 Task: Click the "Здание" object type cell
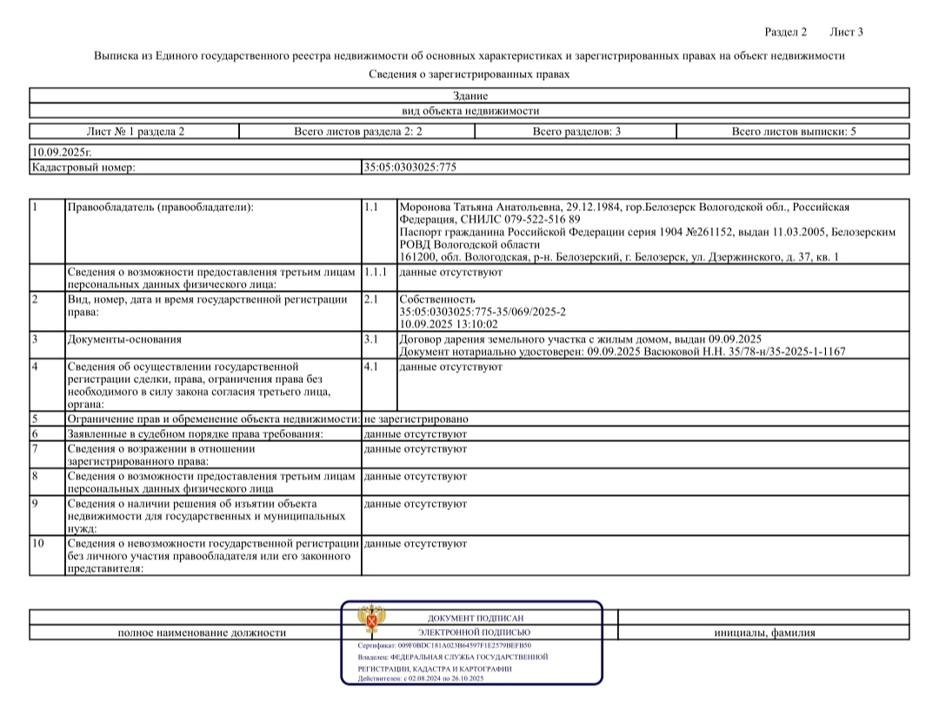pos(469,96)
